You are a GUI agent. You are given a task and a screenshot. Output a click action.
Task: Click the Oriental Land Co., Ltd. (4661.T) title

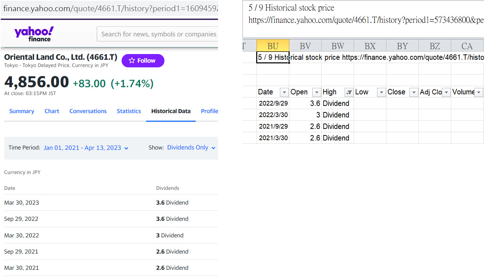coord(61,57)
